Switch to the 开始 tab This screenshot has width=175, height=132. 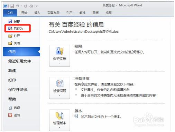tap(24, 13)
